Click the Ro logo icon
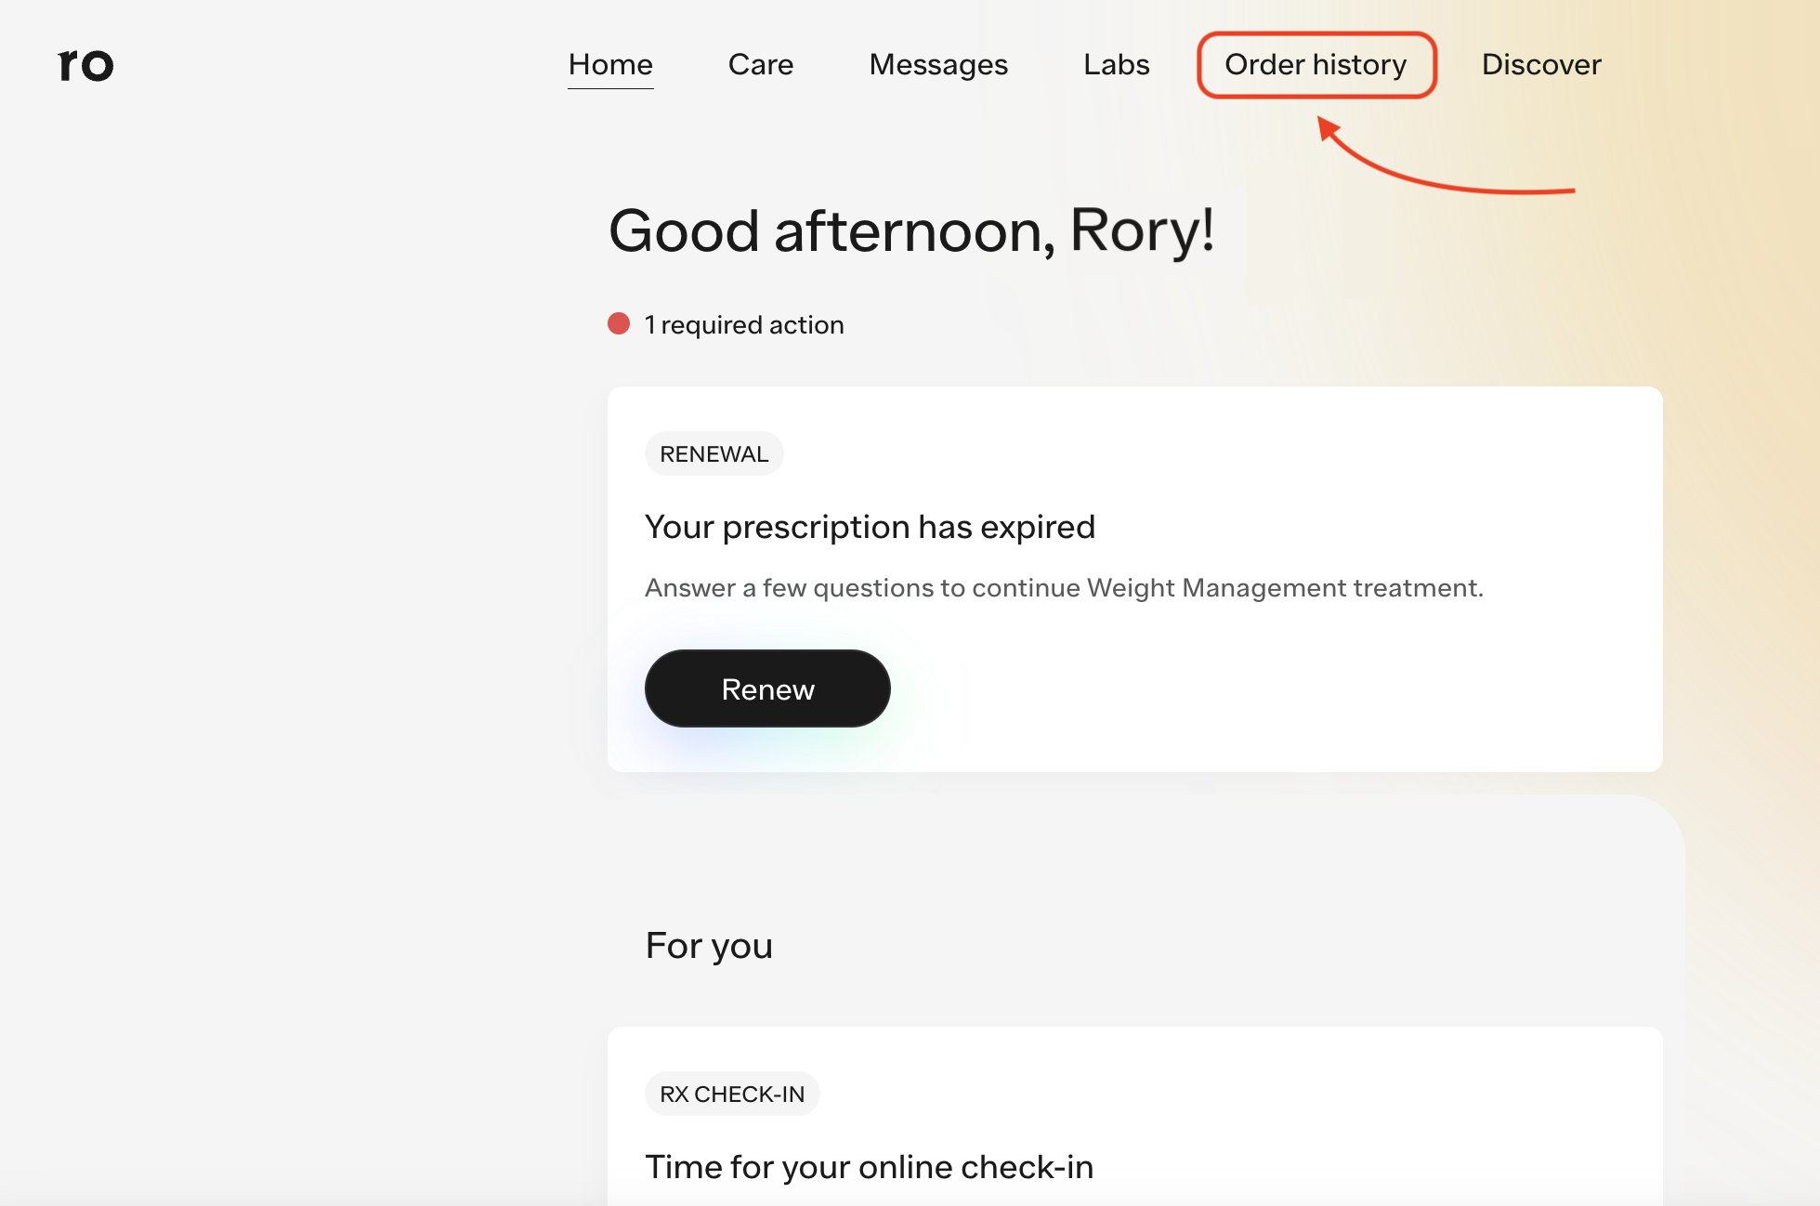 [x=84, y=63]
